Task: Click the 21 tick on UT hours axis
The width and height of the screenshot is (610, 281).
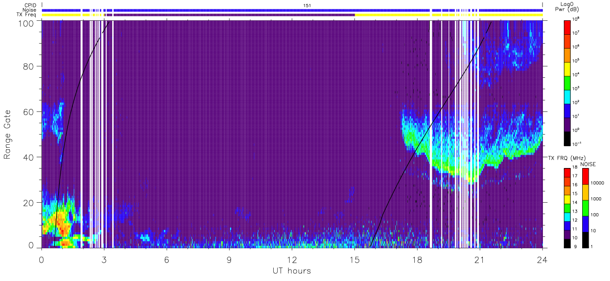Action: tap(480, 259)
